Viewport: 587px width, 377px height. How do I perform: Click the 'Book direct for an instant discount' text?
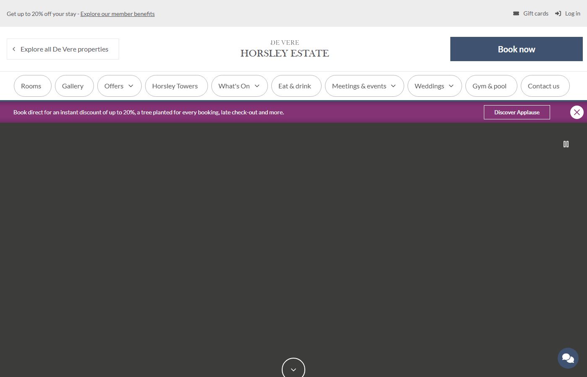coord(149,112)
